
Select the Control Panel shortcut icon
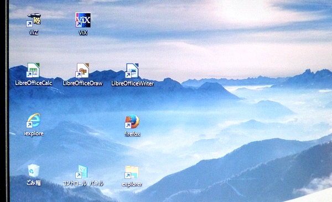(x=82, y=172)
